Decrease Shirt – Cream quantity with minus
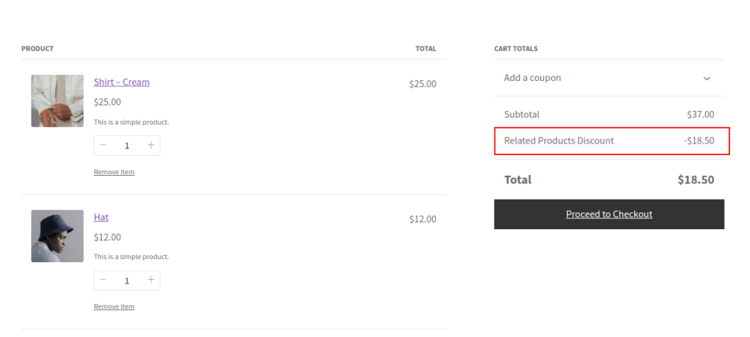Screen dimensions: 750x337 (103, 145)
